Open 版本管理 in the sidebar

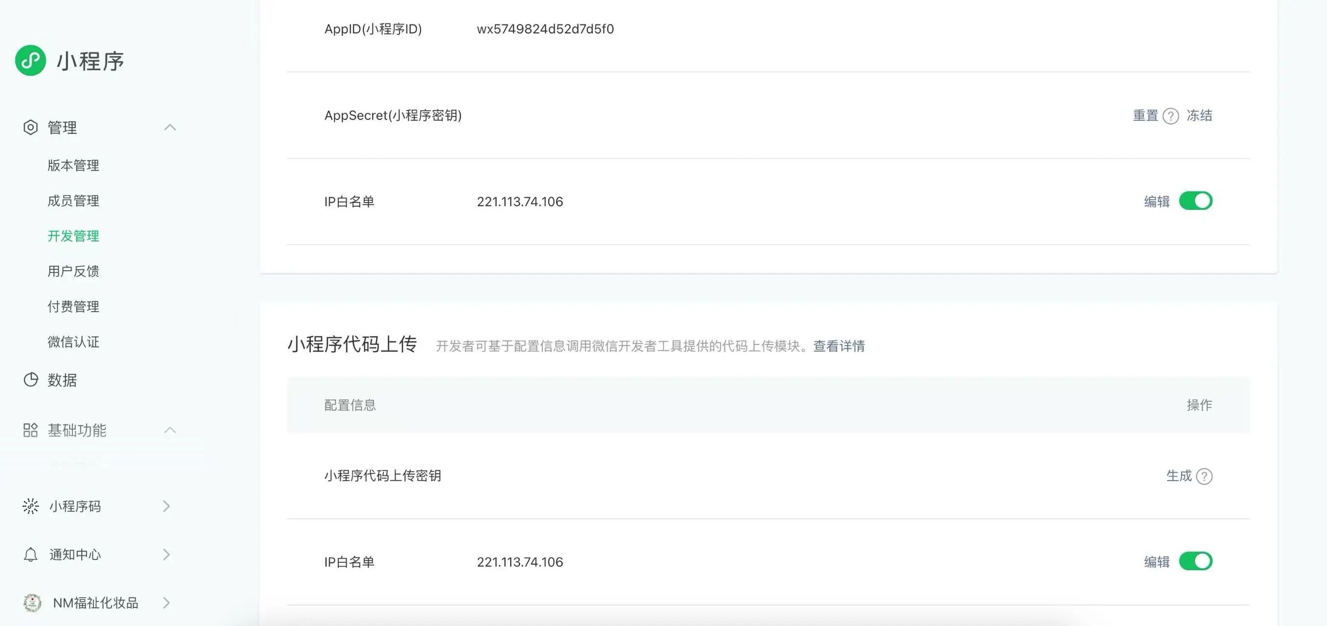tap(73, 165)
